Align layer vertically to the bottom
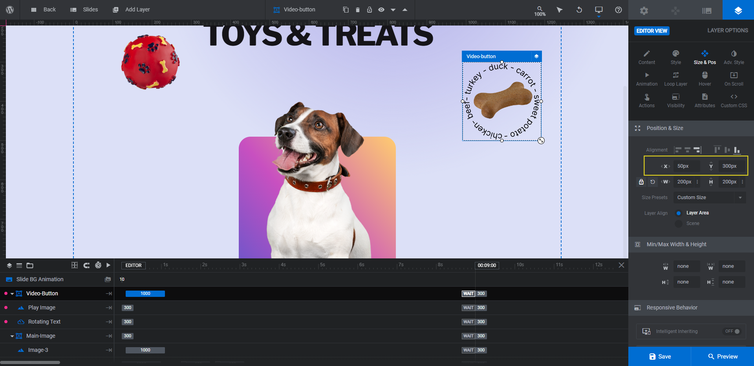Image resolution: width=754 pixels, height=366 pixels. 737,150
